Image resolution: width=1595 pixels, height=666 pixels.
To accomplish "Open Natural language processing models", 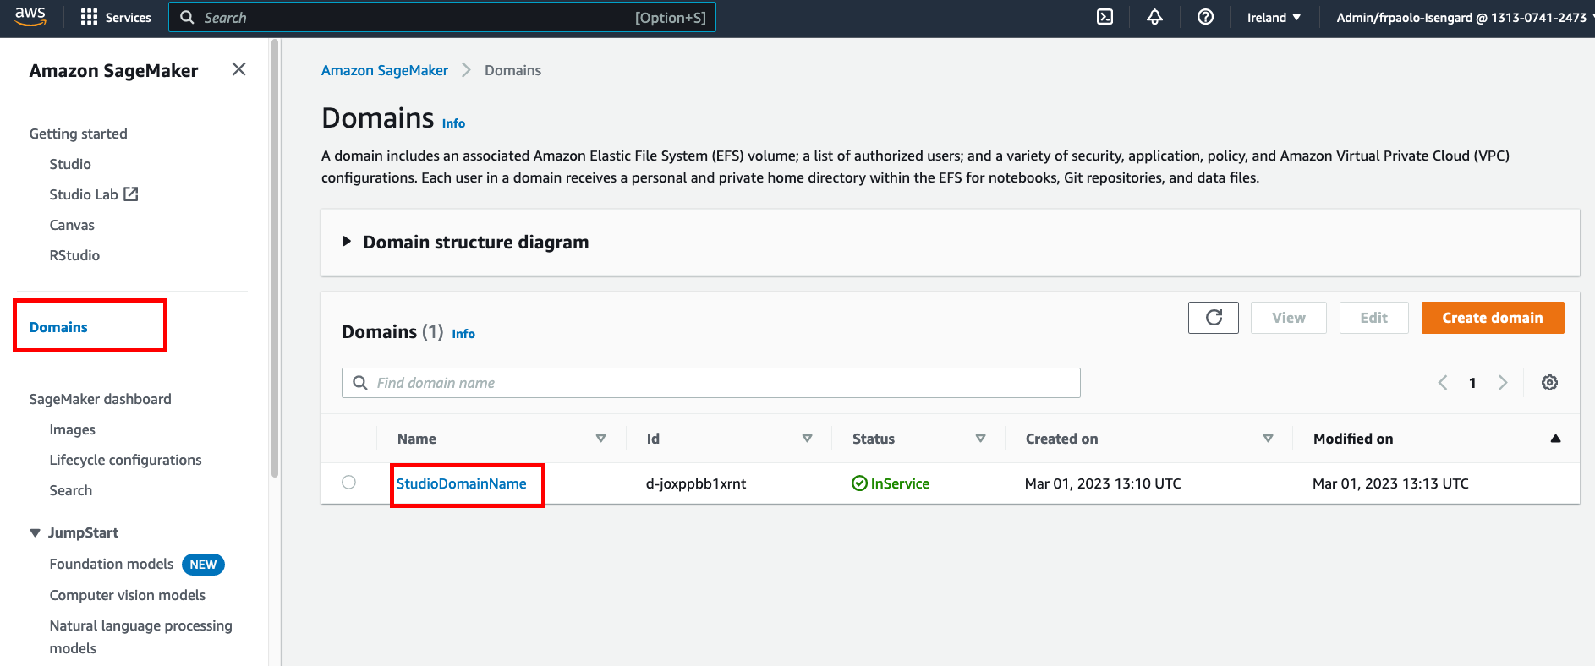I will point(140,636).
